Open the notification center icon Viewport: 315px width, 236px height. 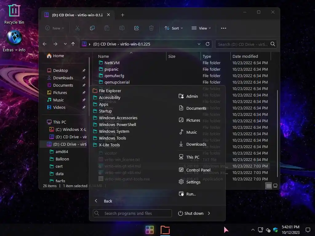click(x=308, y=230)
